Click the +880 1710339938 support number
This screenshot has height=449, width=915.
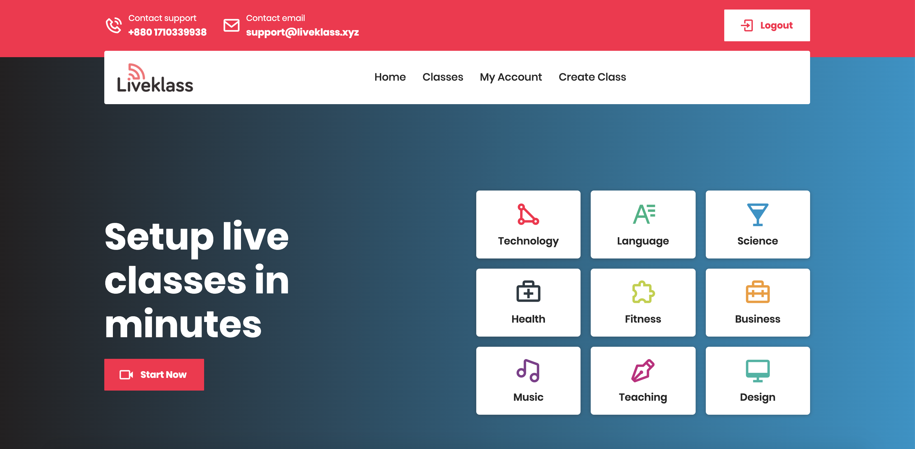click(167, 32)
